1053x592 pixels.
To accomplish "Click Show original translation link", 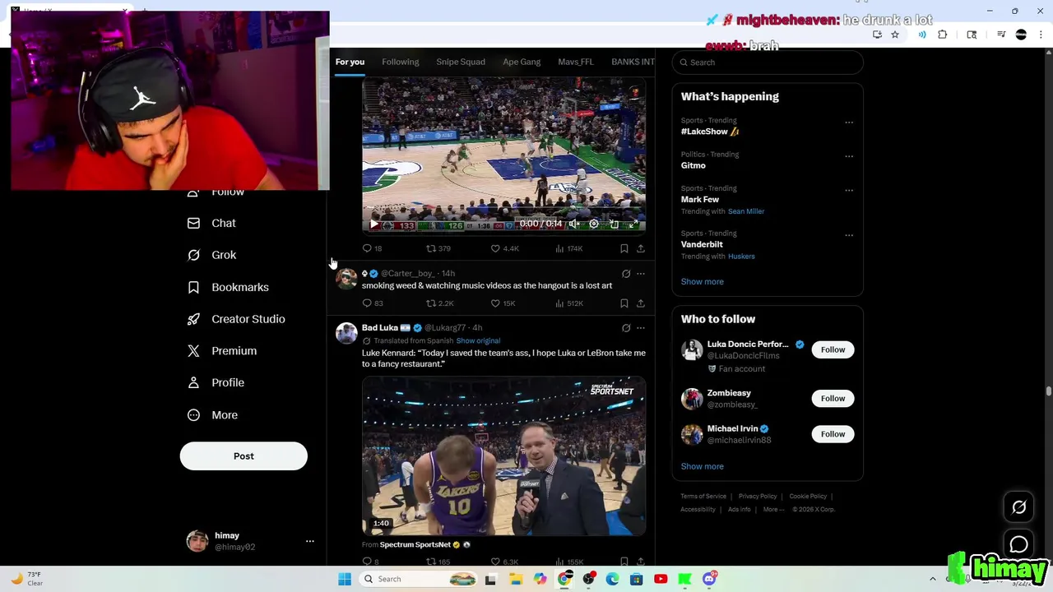I will tap(478, 340).
